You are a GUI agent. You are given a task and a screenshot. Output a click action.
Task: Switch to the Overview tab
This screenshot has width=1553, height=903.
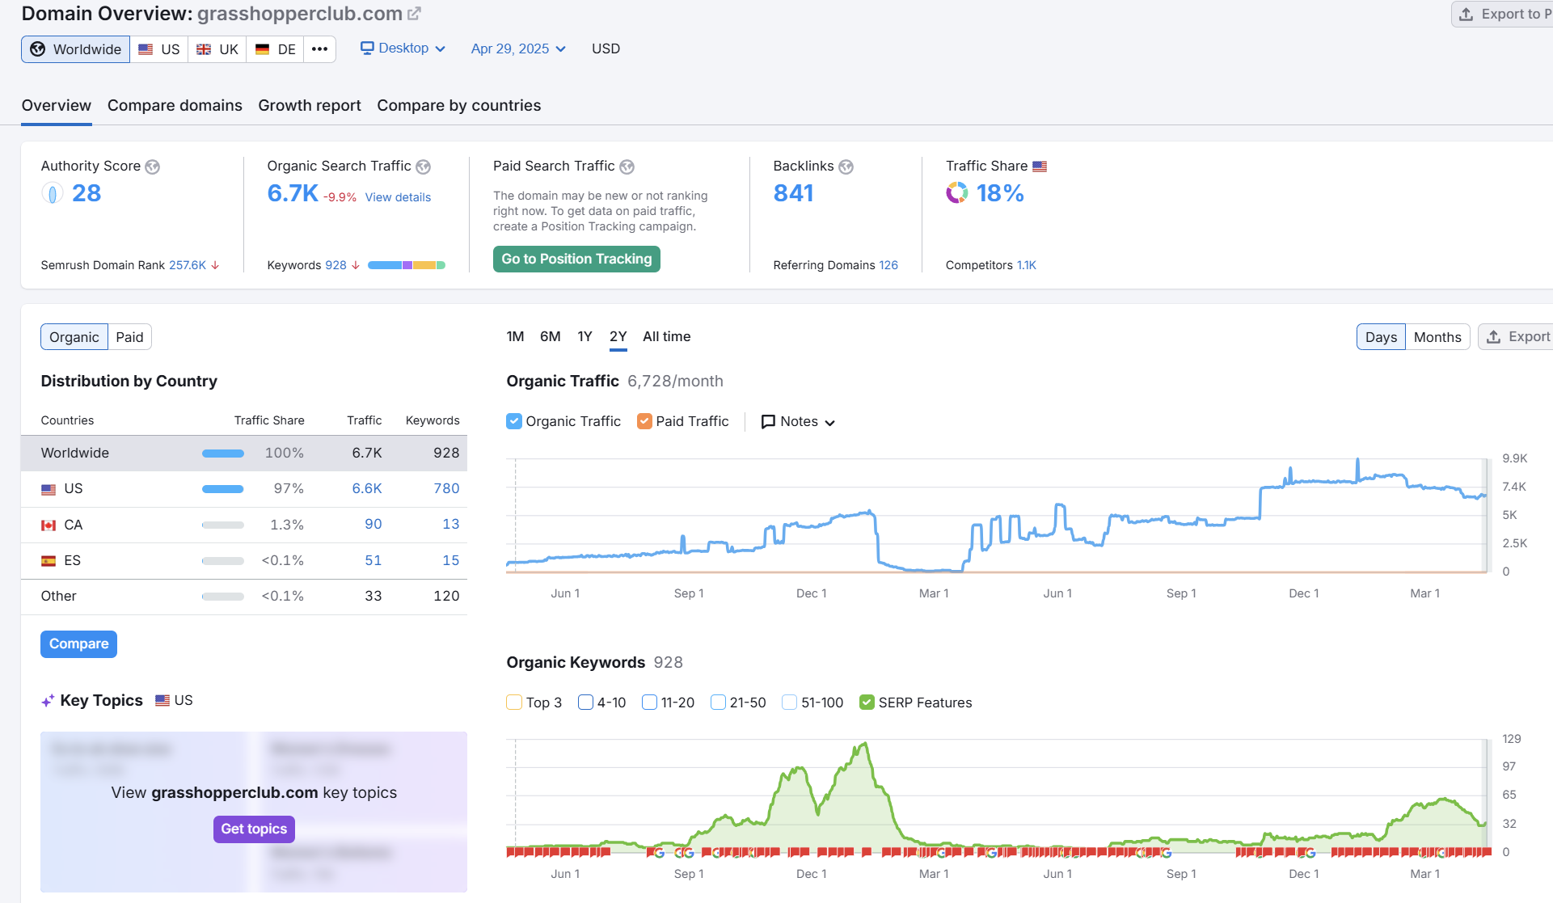(x=57, y=106)
